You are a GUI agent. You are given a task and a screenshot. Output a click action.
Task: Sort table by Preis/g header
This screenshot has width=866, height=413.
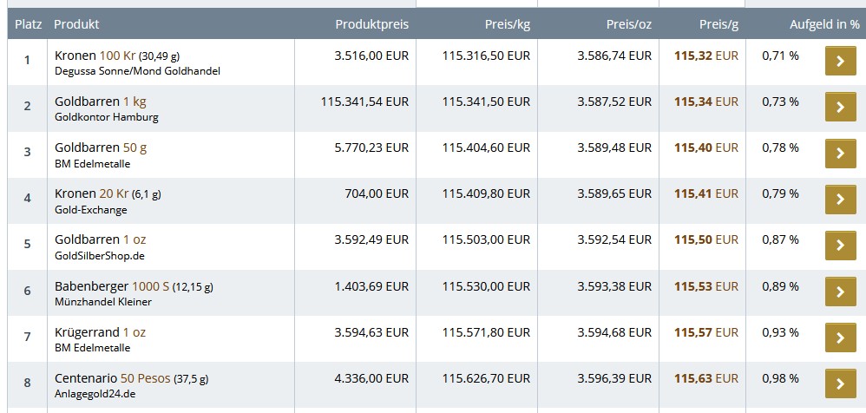click(x=718, y=24)
